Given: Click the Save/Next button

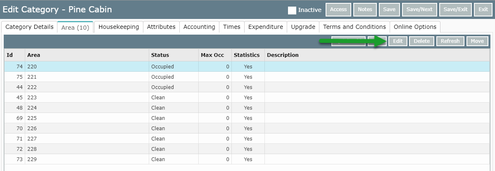Looking at the screenshot, I should tap(419, 10).
